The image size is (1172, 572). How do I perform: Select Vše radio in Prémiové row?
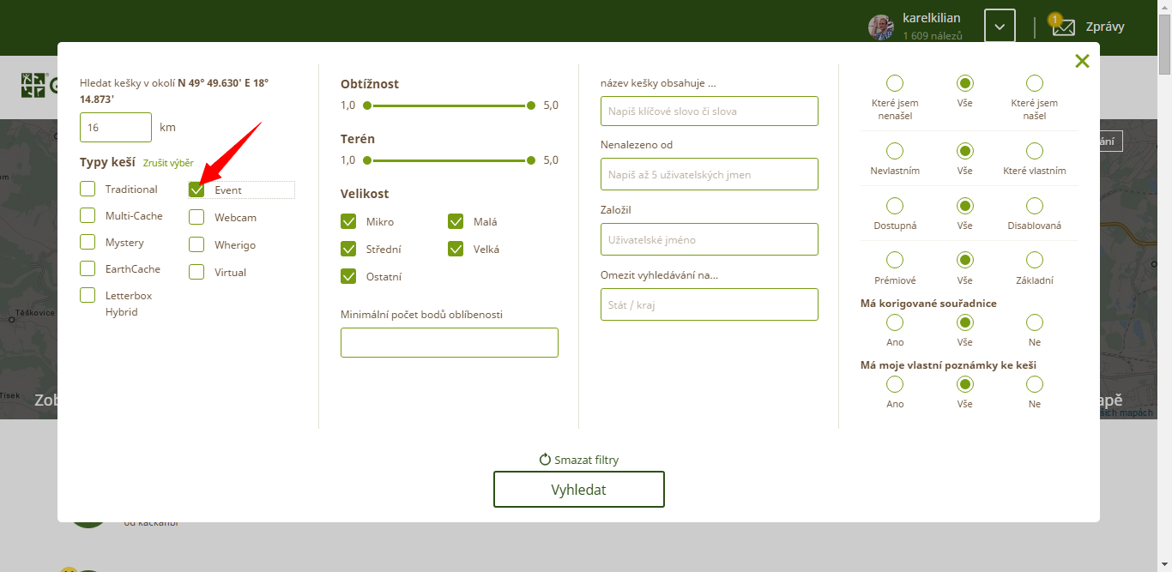965,260
